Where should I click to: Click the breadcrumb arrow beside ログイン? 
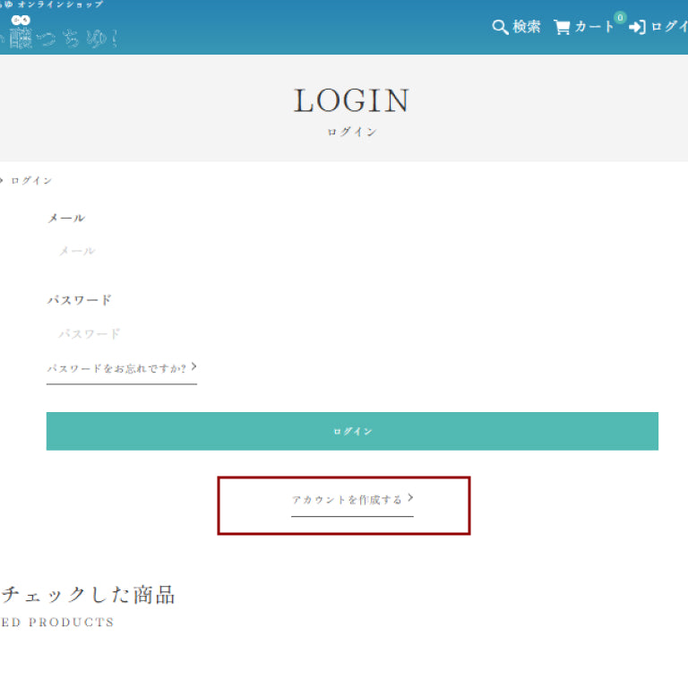tap(2, 180)
